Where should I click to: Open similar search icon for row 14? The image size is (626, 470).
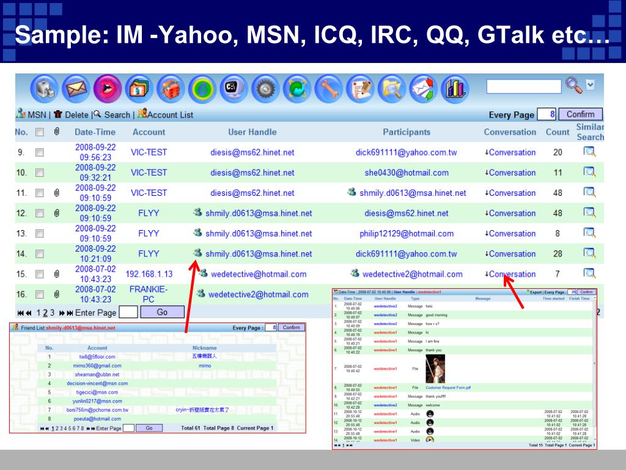click(589, 253)
